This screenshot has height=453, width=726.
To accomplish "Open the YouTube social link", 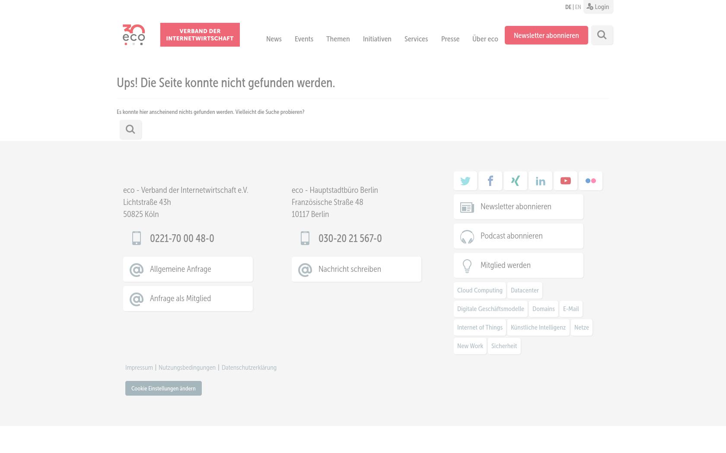I will coord(566,181).
